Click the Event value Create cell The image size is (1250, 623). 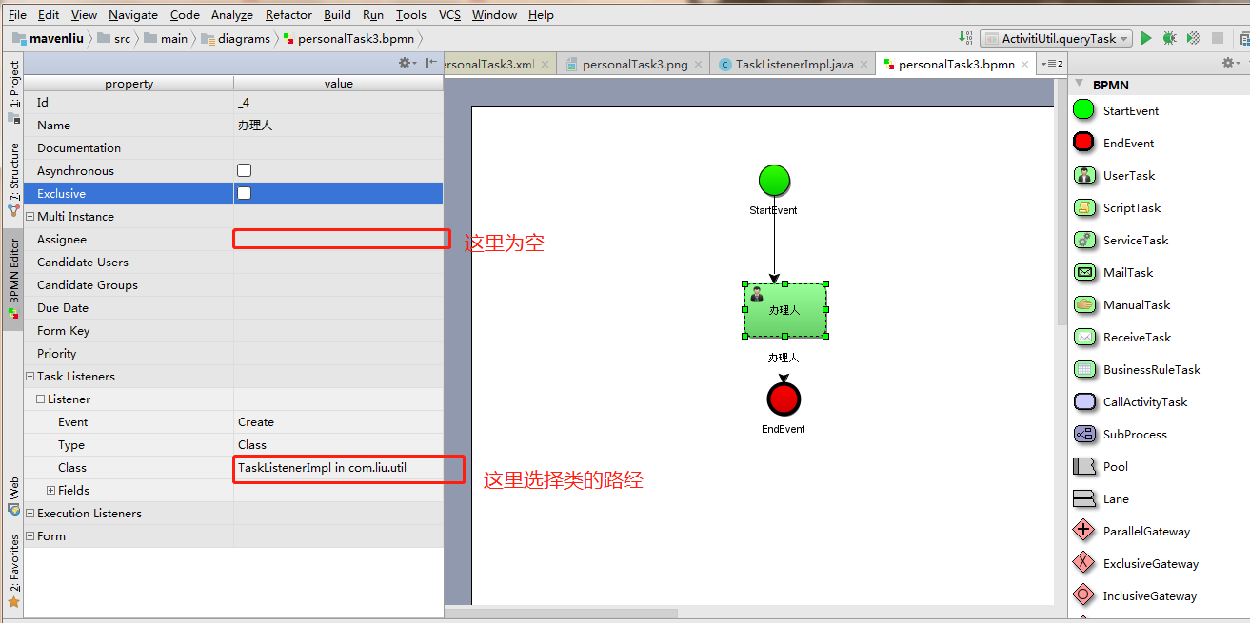pos(338,422)
